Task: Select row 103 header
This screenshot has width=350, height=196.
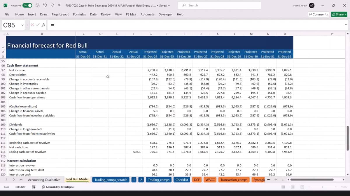Action: click(x=3, y=97)
